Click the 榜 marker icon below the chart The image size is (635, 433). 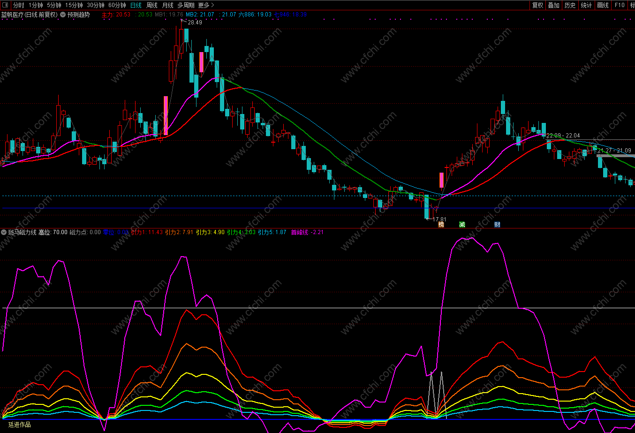point(441,225)
